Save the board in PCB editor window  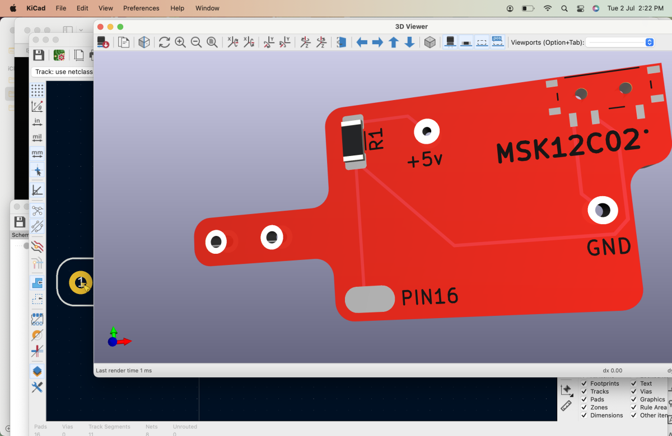pos(39,55)
